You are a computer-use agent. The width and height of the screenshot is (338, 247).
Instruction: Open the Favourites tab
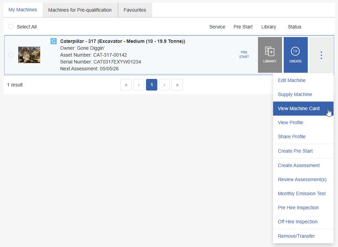(135, 10)
